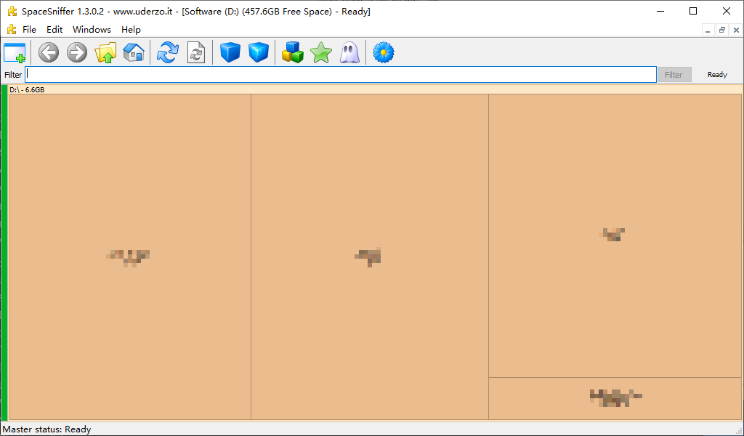Open the Windows menu
The image size is (744, 436).
(92, 30)
